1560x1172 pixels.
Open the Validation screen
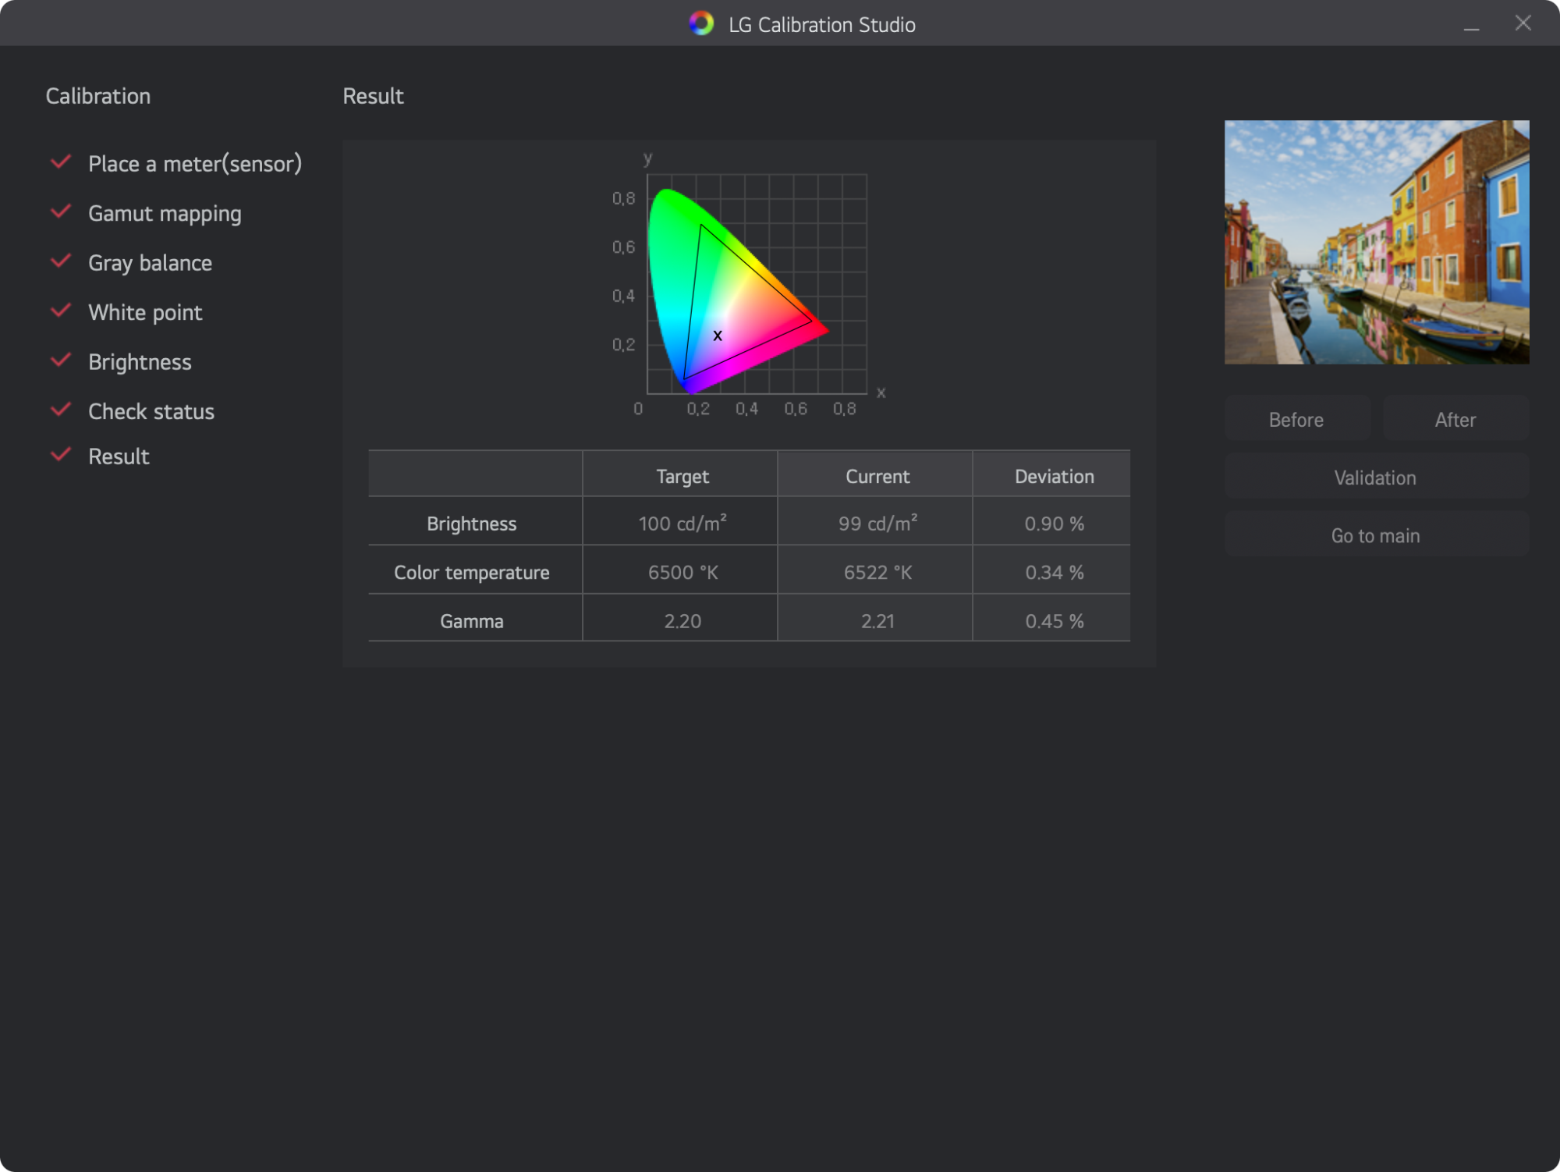tap(1376, 478)
